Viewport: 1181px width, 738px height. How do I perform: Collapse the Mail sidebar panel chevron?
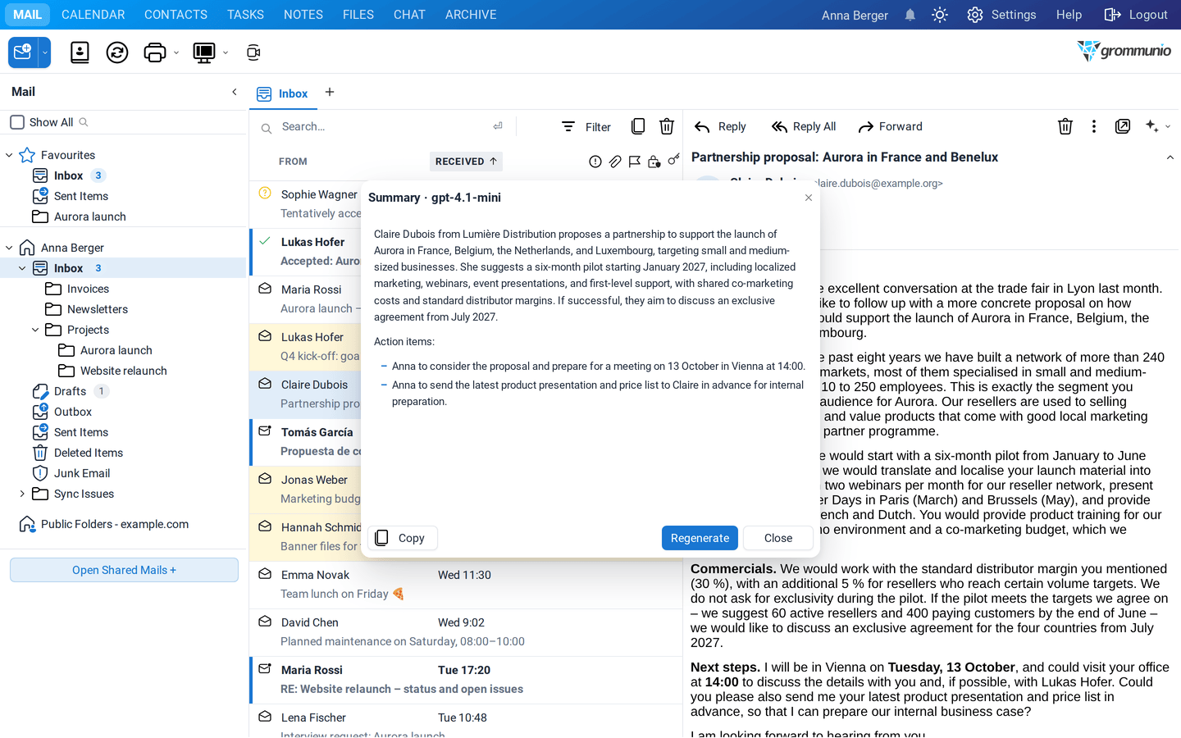pos(235,92)
